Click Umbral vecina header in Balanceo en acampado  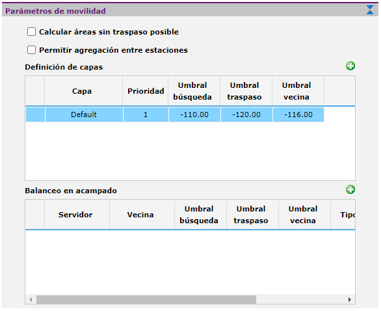pyautogui.click(x=304, y=215)
